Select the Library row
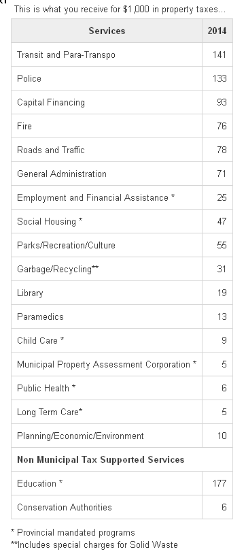The image size is (246, 554). (x=122, y=293)
